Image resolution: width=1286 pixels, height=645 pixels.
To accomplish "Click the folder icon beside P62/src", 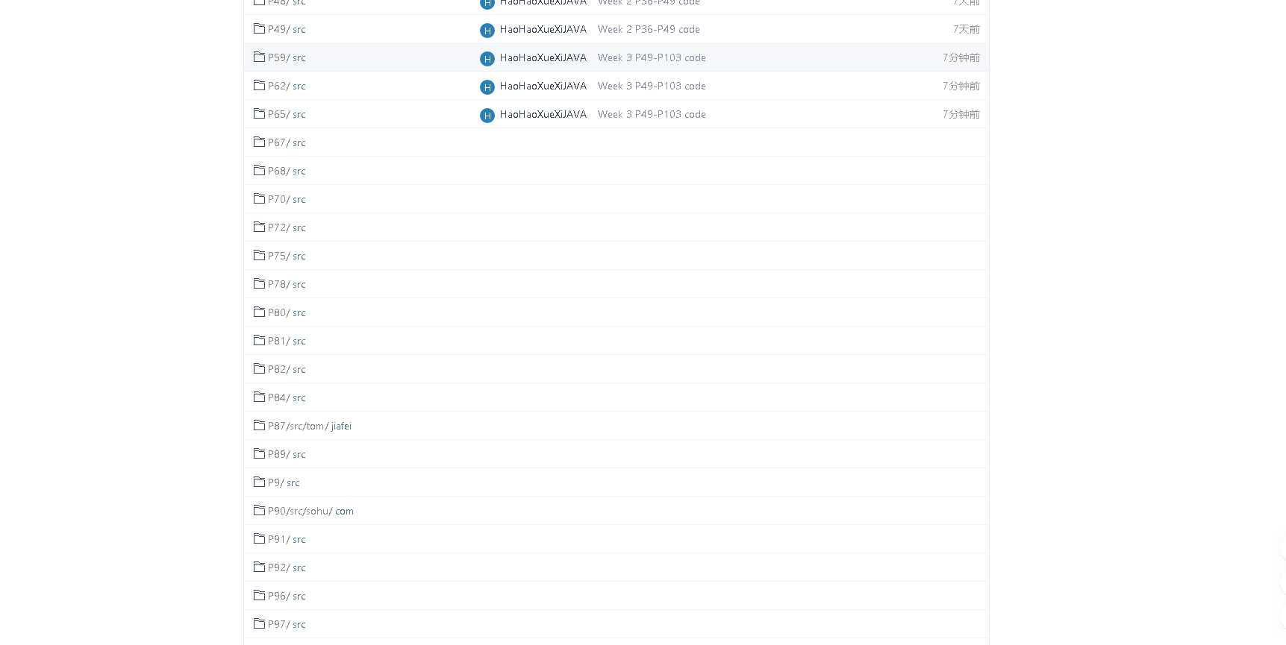I will click(x=259, y=85).
